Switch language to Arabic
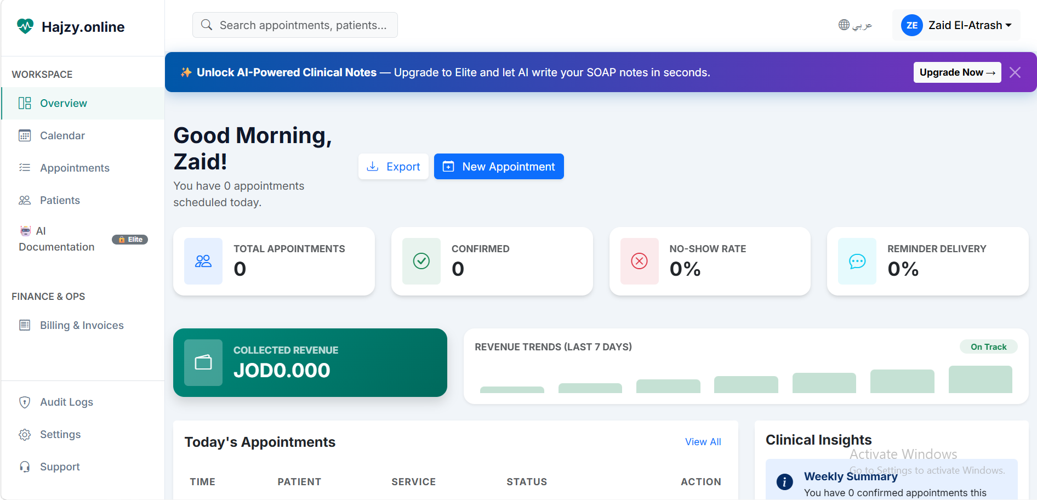Viewport: 1037px width, 500px height. (855, 25)
